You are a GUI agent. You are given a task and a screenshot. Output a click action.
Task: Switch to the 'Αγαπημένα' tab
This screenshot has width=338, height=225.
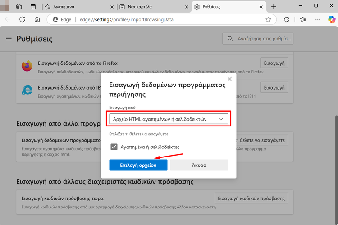tap(77, 7)
